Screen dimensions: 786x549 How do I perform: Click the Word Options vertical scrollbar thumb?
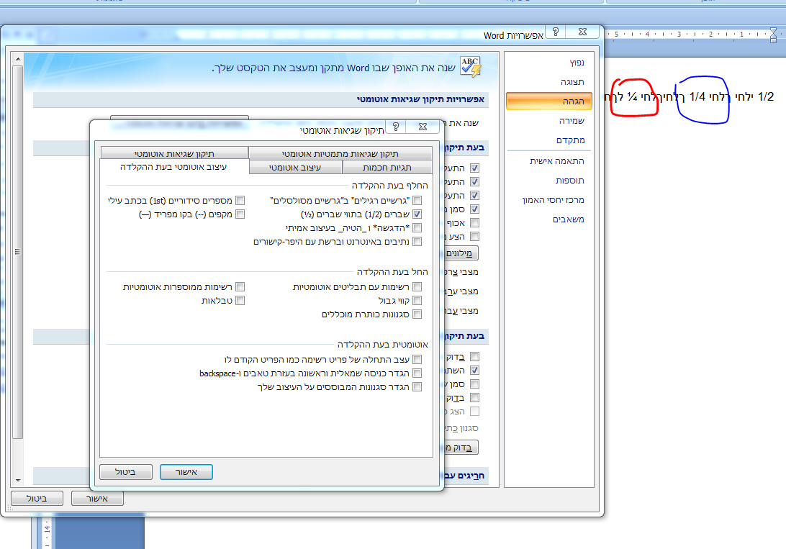point(18,251)
